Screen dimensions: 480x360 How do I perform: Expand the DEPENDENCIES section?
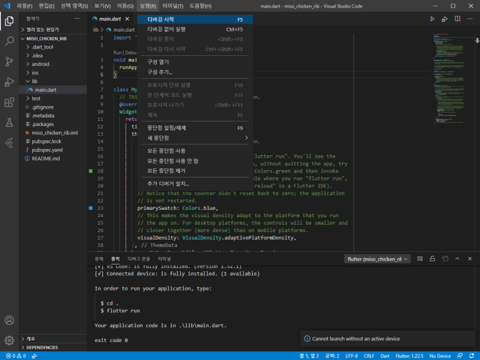(53, 348)
